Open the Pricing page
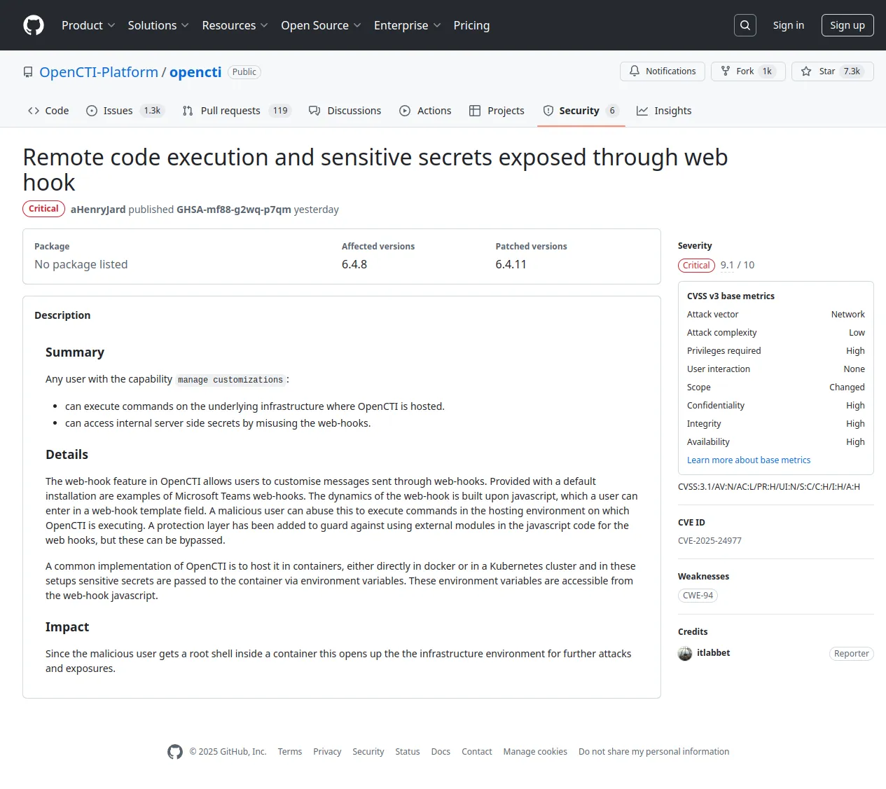 471,25
